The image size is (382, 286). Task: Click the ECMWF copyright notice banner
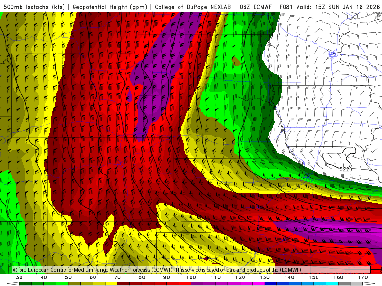click(x=191, y=269)
